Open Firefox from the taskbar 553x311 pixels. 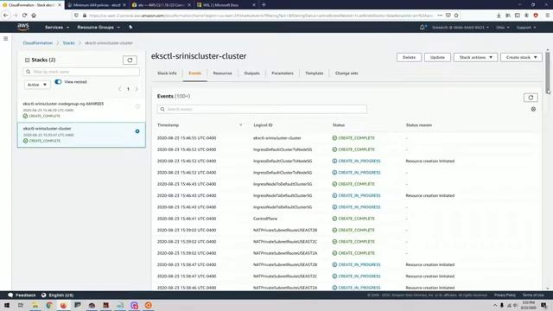63,305
